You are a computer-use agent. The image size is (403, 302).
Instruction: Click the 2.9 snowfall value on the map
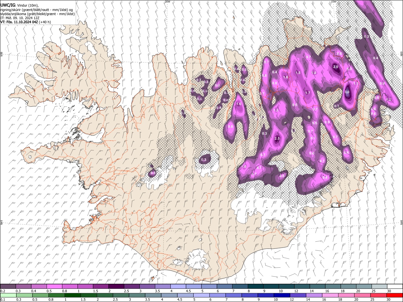(336, 67)
